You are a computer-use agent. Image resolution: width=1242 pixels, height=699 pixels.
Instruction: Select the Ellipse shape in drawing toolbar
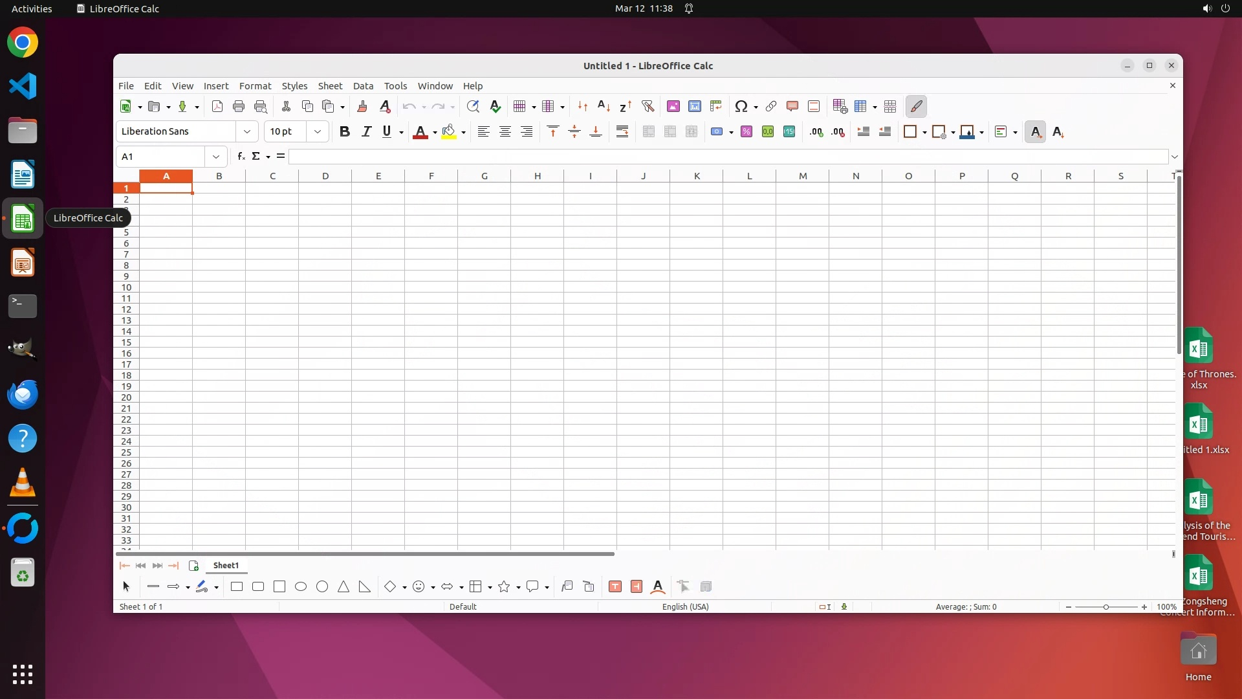click(x=301, y=587)
